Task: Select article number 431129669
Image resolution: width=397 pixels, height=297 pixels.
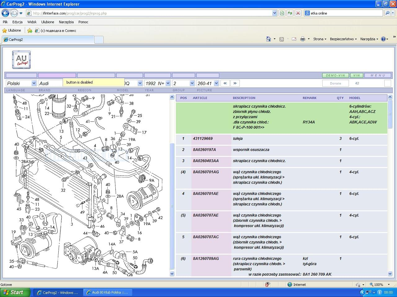Action: tap(203, 139)
